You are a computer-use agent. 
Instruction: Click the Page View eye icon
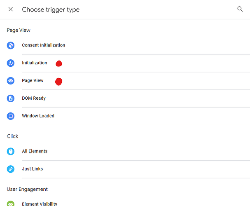coord(11,81)
